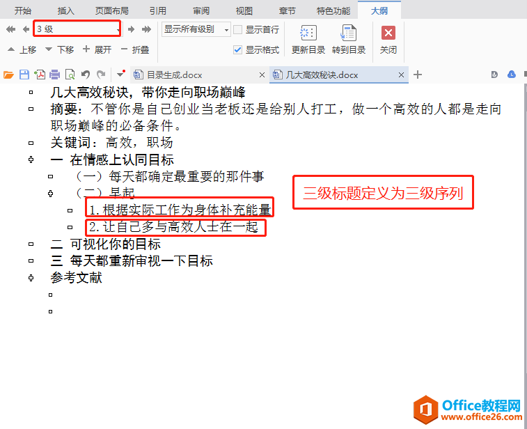Click outline marker beside 2.让自己多与高效人士在一起
The height and width of the screenshot is (429, 527).
[70, 227]
